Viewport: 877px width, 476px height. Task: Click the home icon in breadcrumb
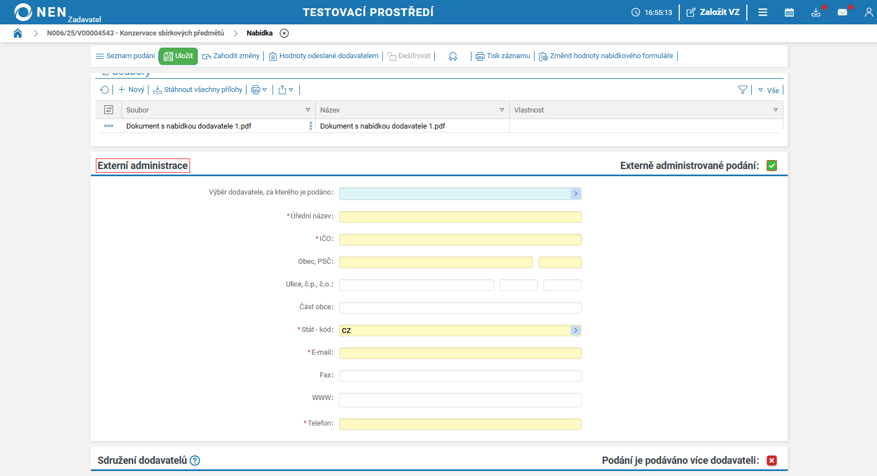click(x=18, y=33)
